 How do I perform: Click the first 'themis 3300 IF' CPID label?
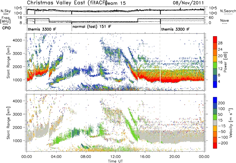pyautogui.click(x=42, y=29)
